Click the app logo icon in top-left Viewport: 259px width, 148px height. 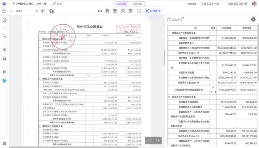(4, 4)
